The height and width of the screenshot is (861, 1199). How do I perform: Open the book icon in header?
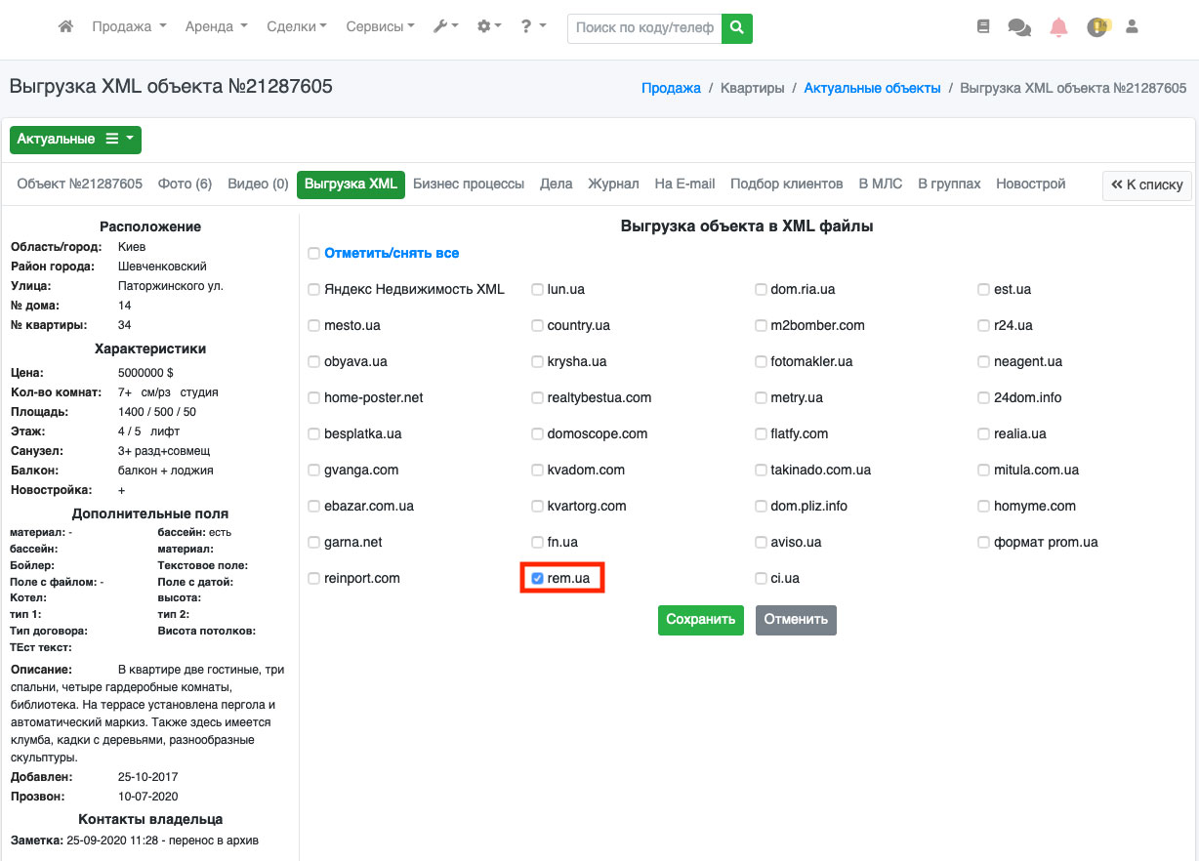pyautogui.click(x=983, y=27)
